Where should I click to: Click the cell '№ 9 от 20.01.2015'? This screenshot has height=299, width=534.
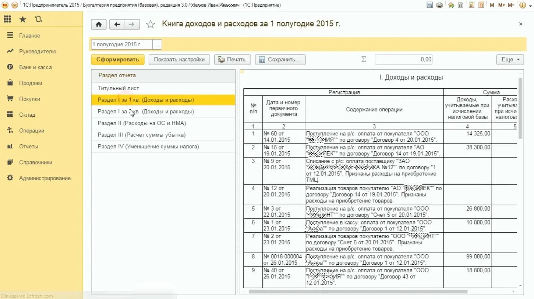click(283, 171)
